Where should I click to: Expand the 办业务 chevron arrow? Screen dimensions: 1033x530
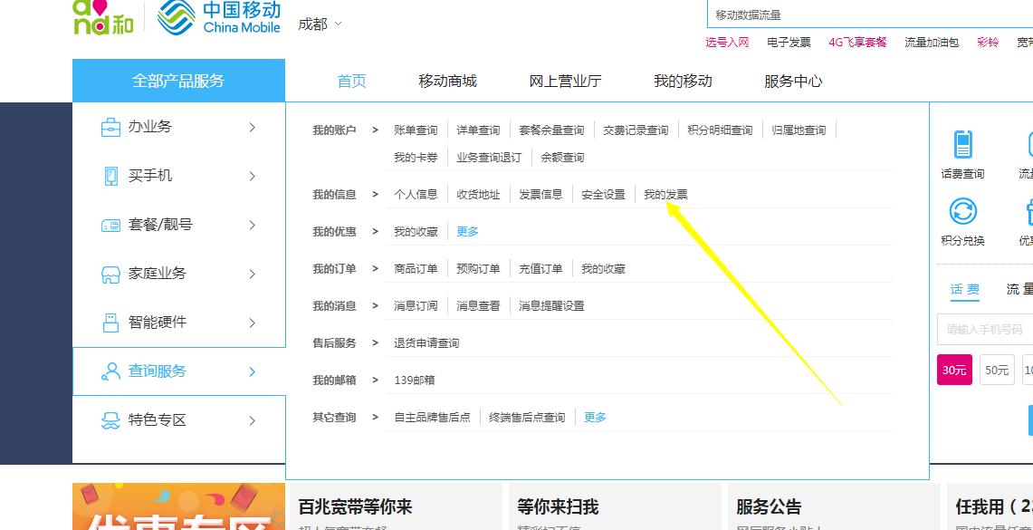coord(253,127)
